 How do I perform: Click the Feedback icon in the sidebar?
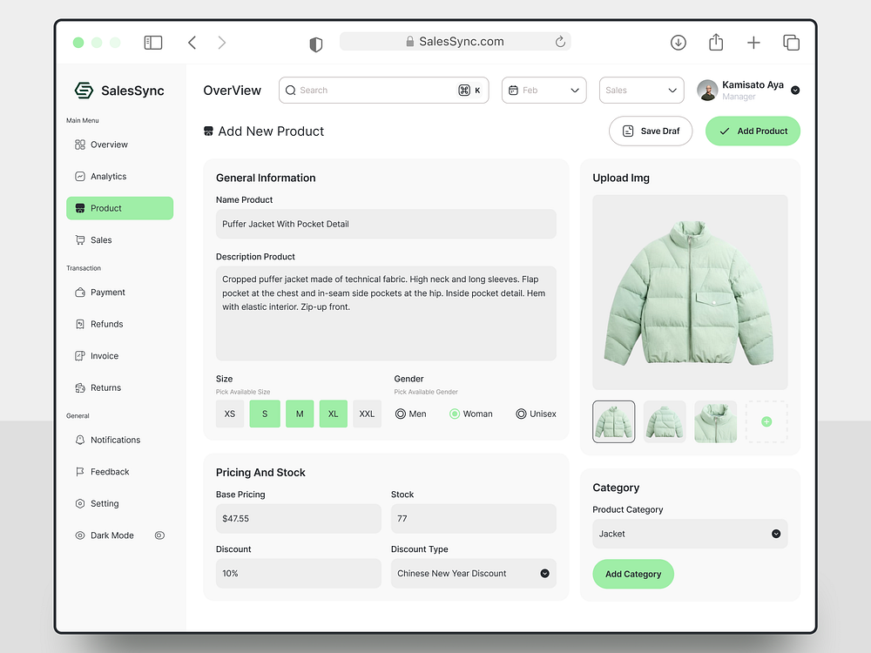click(x=78, y=471)
